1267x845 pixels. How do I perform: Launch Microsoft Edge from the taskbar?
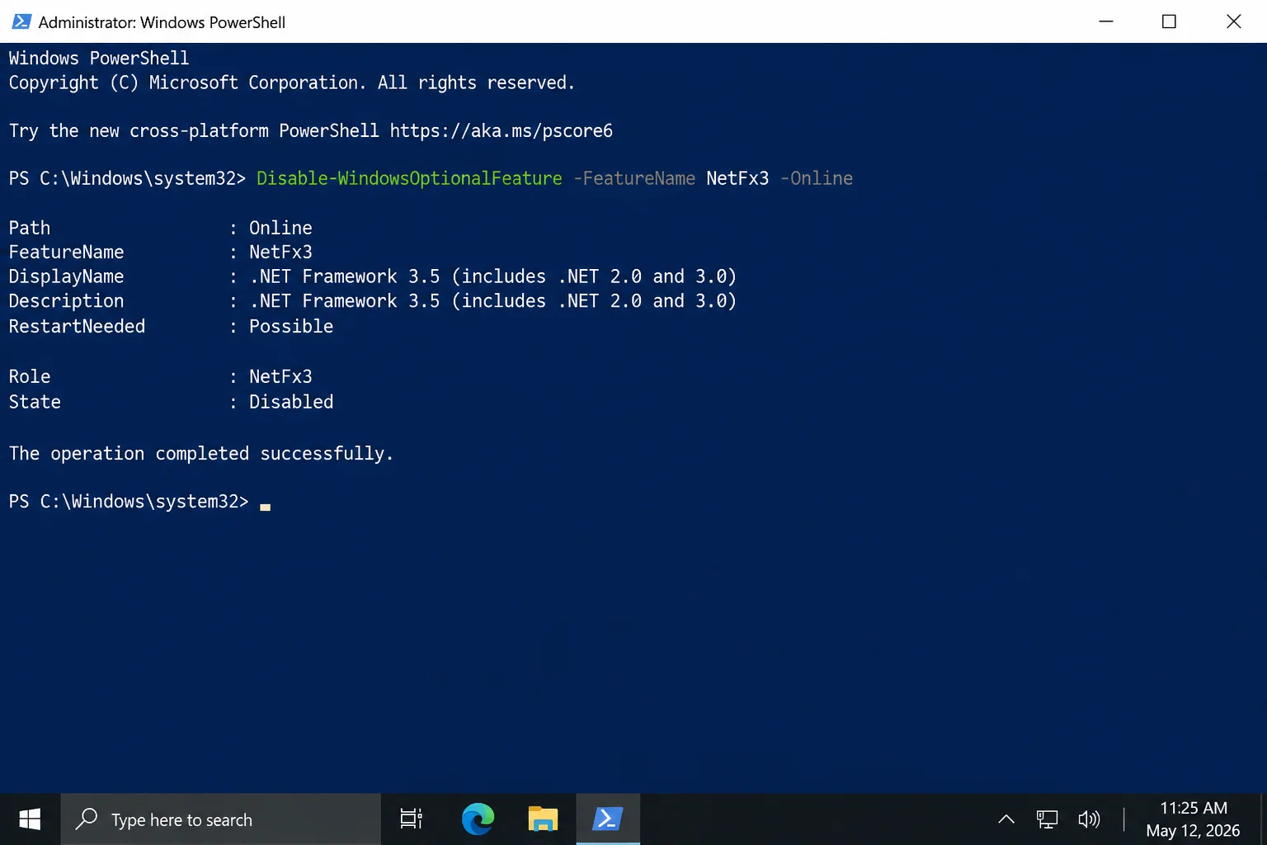(x=478, y=819)
